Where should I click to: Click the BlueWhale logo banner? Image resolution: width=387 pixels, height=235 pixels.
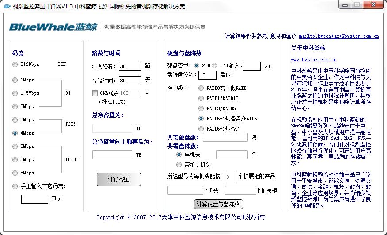click(x=54, y=27)
